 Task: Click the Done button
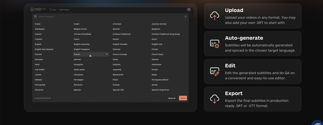click(183, 98)
